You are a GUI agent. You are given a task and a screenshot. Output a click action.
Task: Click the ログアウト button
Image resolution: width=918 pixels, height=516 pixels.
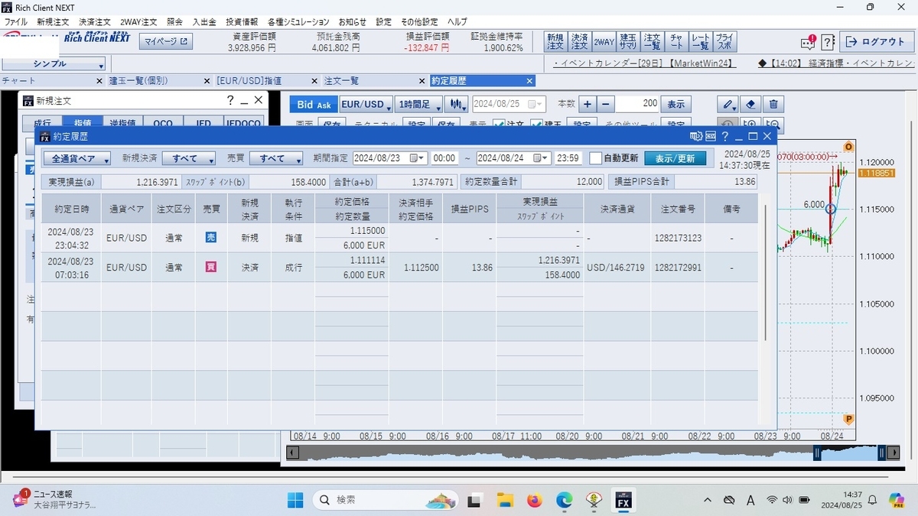[x=875, y=42]
